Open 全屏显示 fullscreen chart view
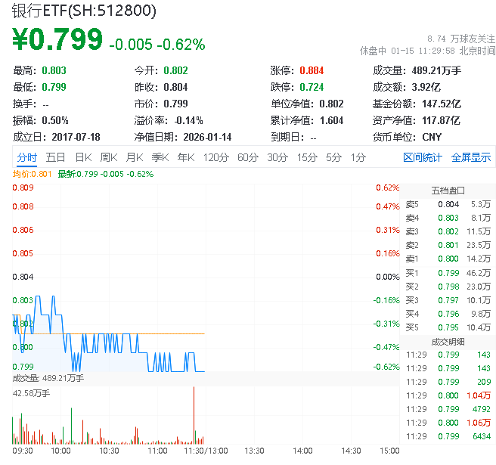The width and height of the screenshot is (496, 465). (x=471, y=157)
